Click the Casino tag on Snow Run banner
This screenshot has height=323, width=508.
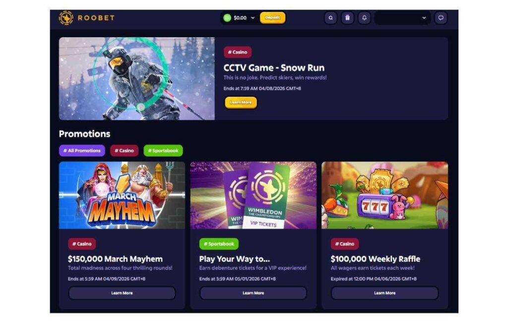coord(238,52)
